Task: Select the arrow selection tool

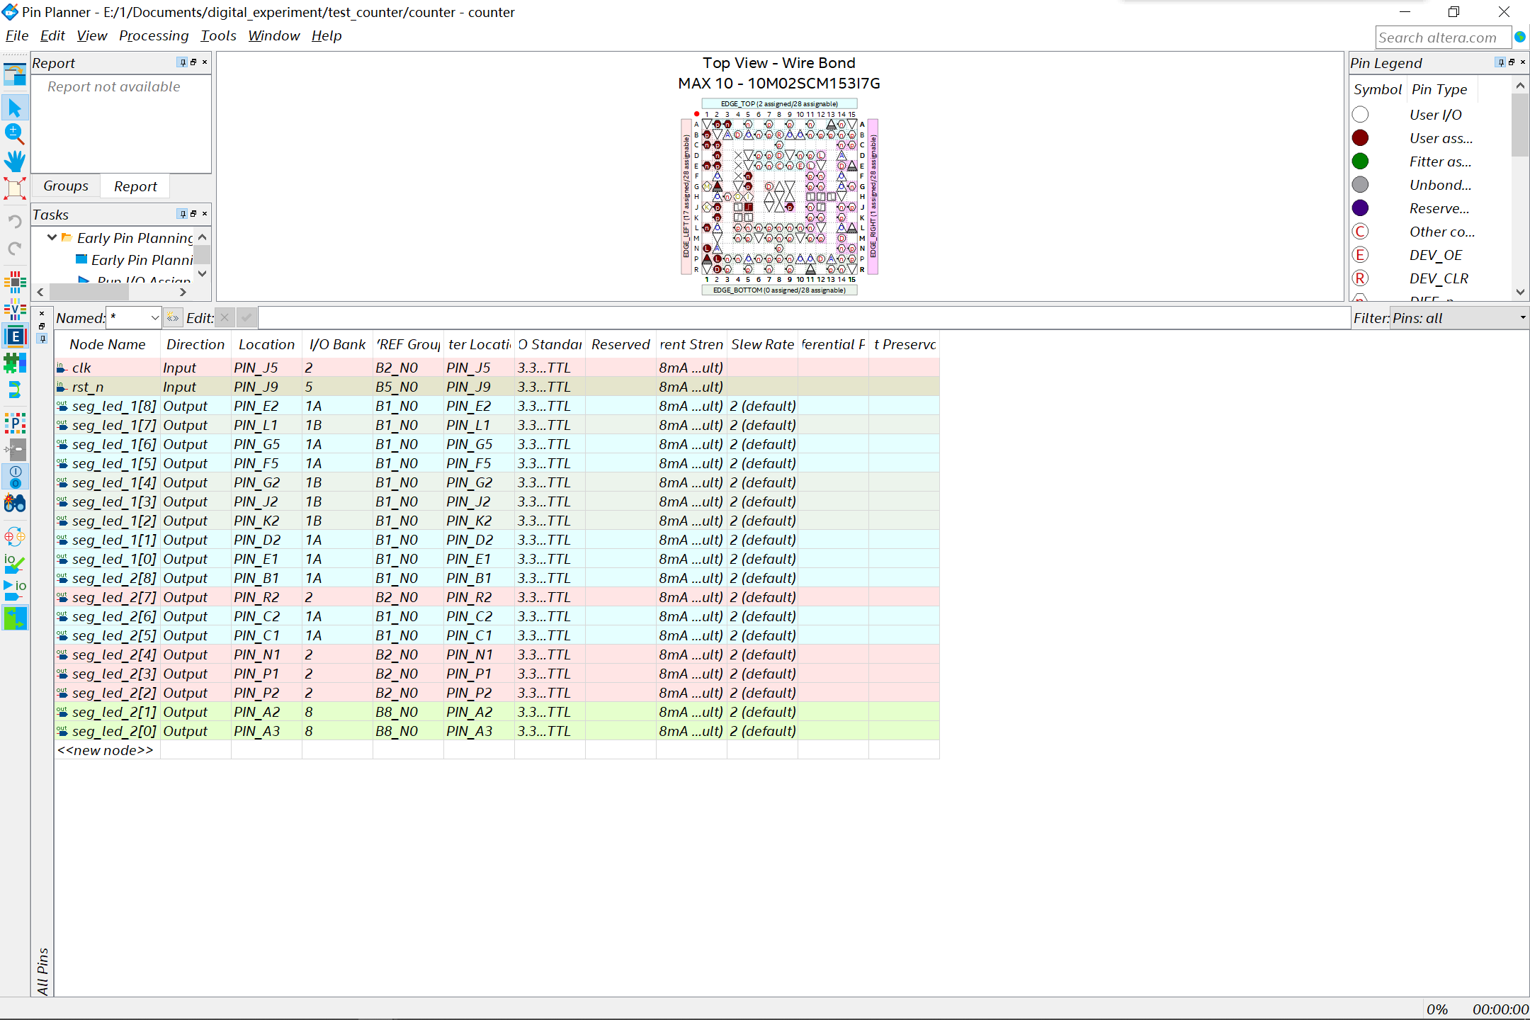Action: [15, 108]
